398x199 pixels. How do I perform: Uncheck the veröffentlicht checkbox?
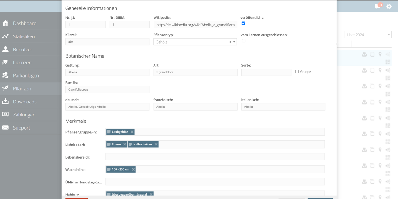(x=243, y=23)
